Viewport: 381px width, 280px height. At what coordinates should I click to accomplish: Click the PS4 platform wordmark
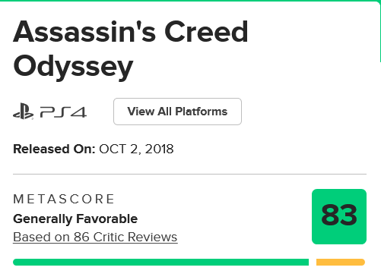tap(63, 112)
